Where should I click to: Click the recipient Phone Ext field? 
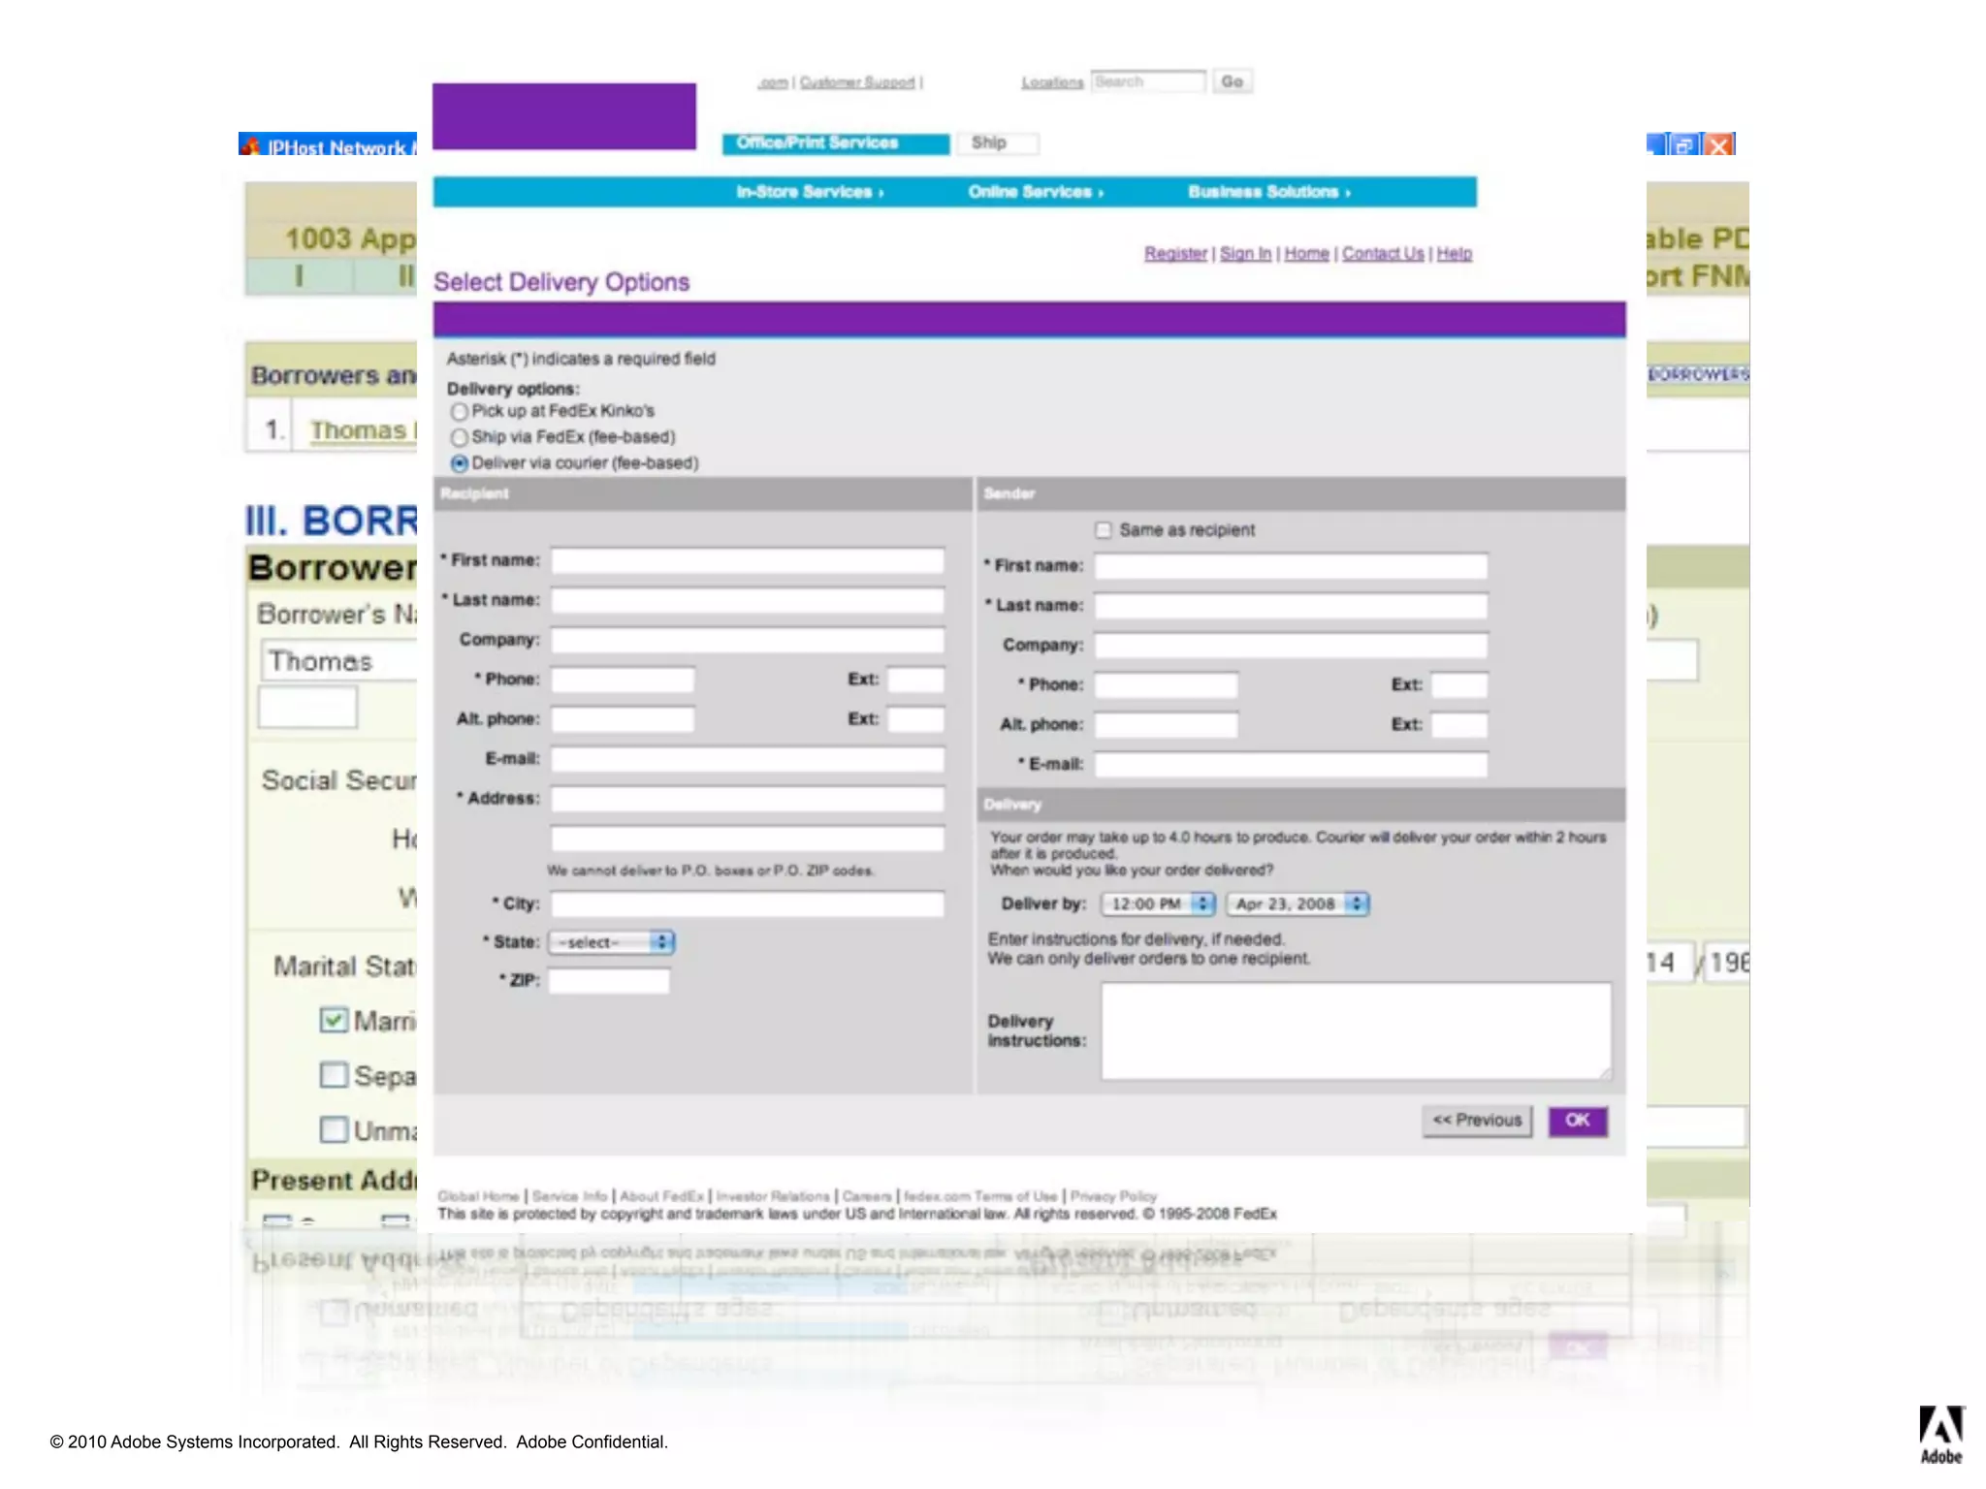pos(915,681)
